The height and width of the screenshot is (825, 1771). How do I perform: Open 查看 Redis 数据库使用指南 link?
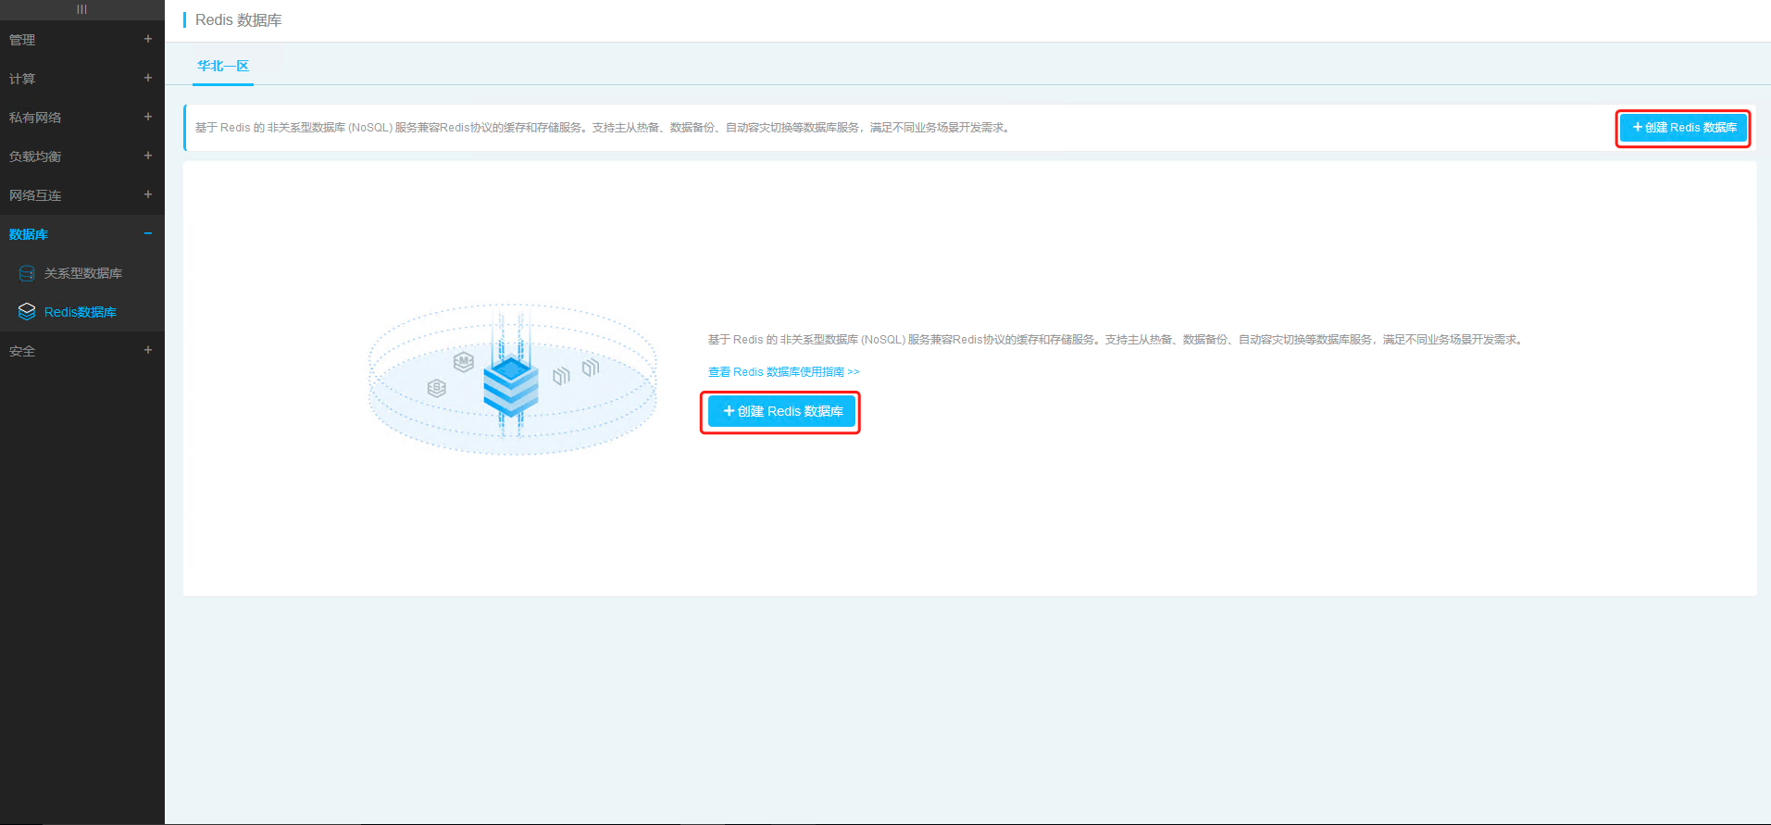(783, 372)
